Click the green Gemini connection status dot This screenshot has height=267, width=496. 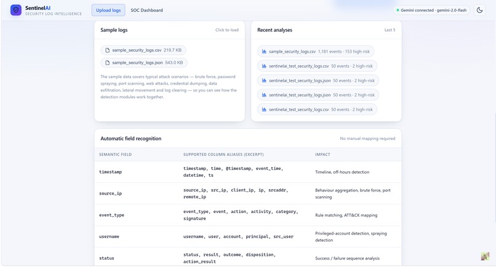click(x=398, y=10)
